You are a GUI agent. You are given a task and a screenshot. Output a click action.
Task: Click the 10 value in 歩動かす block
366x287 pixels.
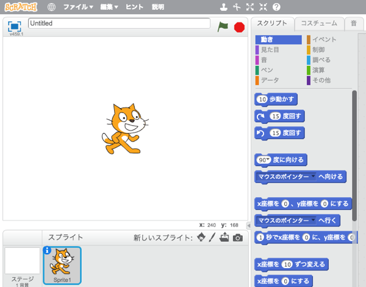coord(262,100)
